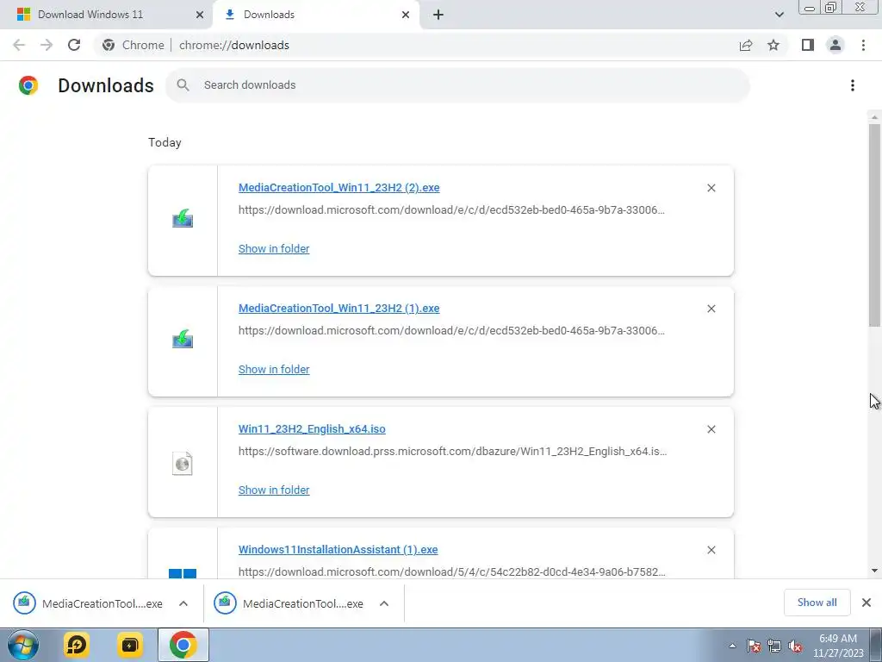Click the browser forward arrow
This screenshot has height=662, width=882.
coord(47,45)
